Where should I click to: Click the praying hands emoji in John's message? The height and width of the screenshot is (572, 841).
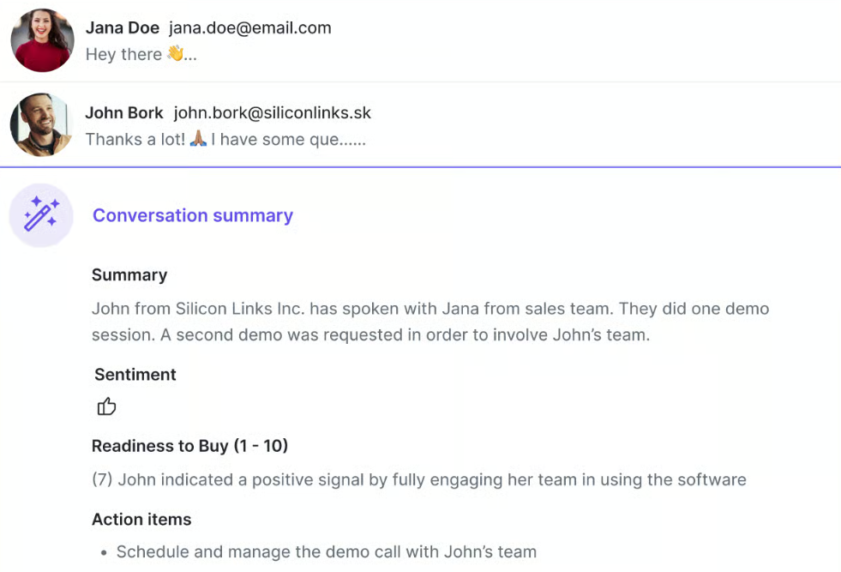tap(196, 139)
